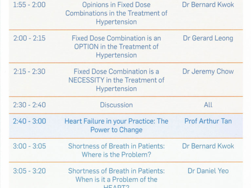Click the 2:00 - 2:15 time entry
The width and height of the screenshot is (251, 188).
click(29, 38)
